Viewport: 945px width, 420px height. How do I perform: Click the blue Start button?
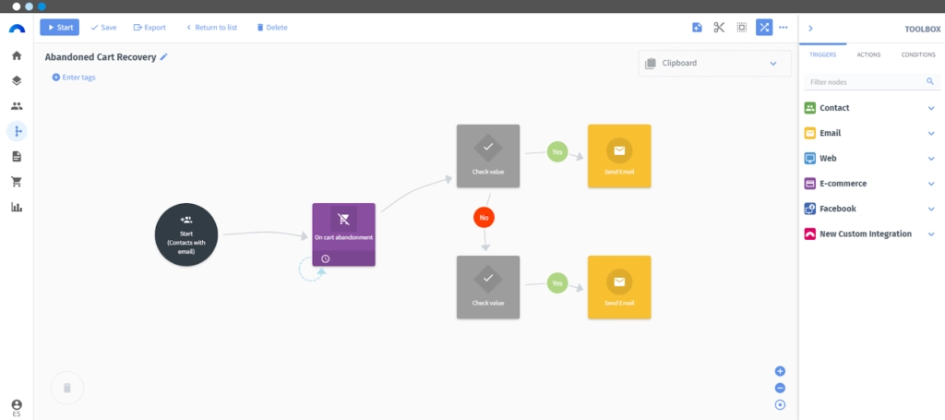tap(59, 27)
